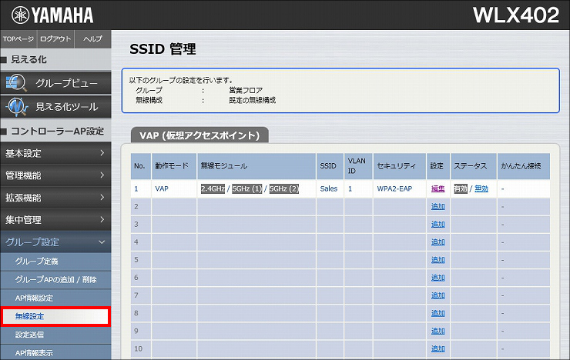Click 追加 link in row 3
The image size is (570, 360).
coord(438,225)
